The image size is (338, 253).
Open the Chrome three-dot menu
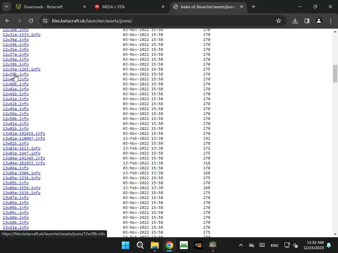pos(331,21)
